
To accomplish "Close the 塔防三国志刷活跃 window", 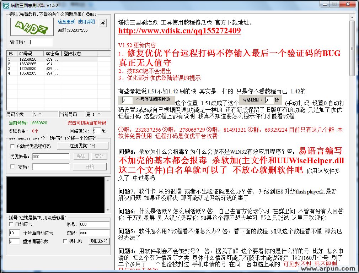I will coord(348,4).
